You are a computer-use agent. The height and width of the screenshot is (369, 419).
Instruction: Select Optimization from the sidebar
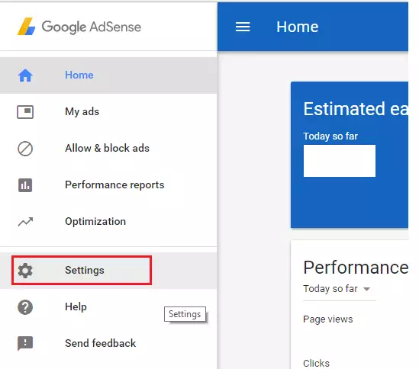[x=108, y=221]
